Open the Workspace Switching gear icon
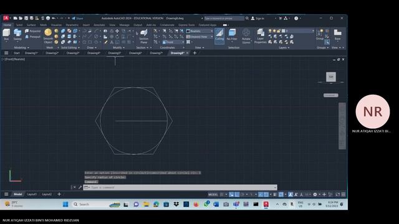 315,195
